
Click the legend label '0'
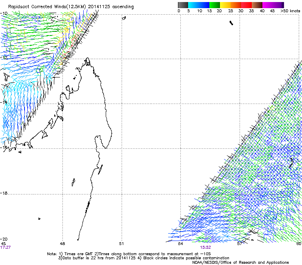pos(179,11)
